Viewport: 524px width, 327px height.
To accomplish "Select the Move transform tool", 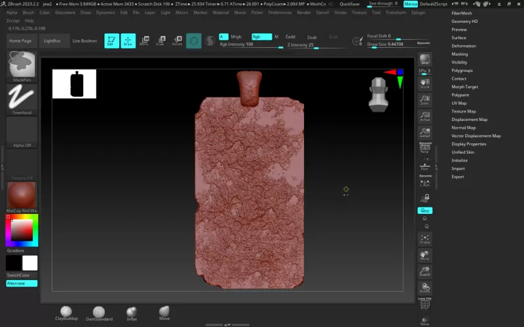I will click(143, 41).
